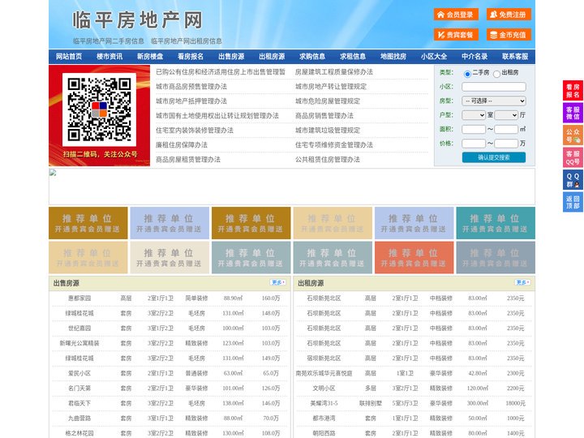Open 商品房销售管理办法 link
The height and width of the screenshot is (438, 584).
coord(324,116)
